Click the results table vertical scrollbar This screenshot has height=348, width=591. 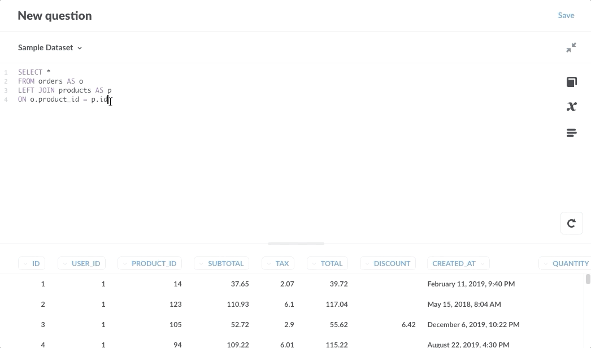tap(588, 280)
